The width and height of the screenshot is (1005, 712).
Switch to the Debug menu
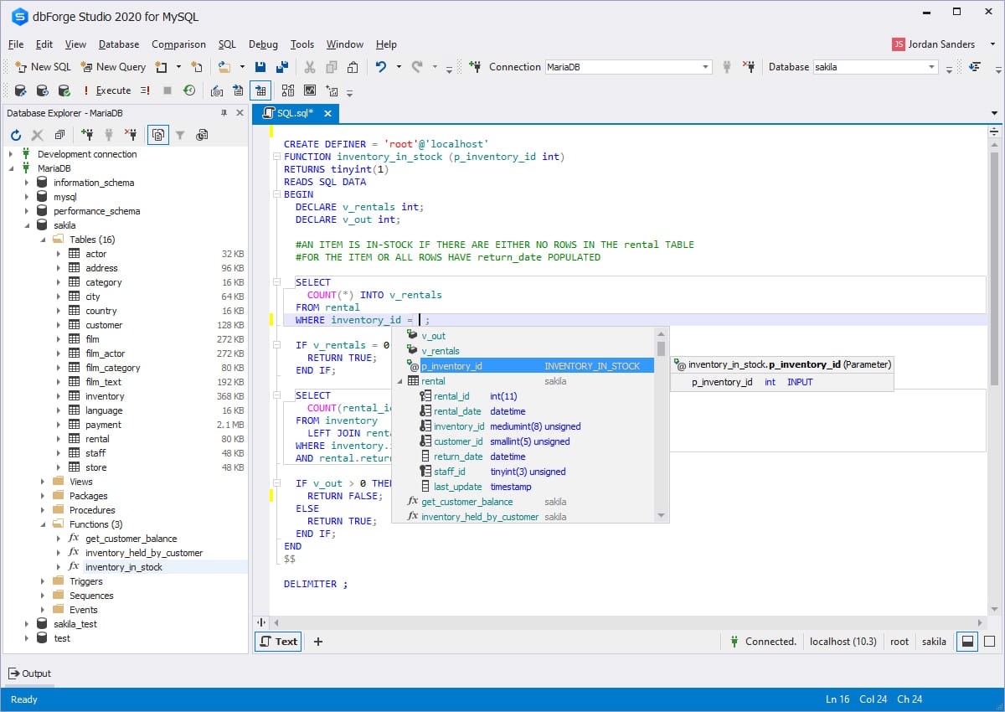[x=263, y=44]
